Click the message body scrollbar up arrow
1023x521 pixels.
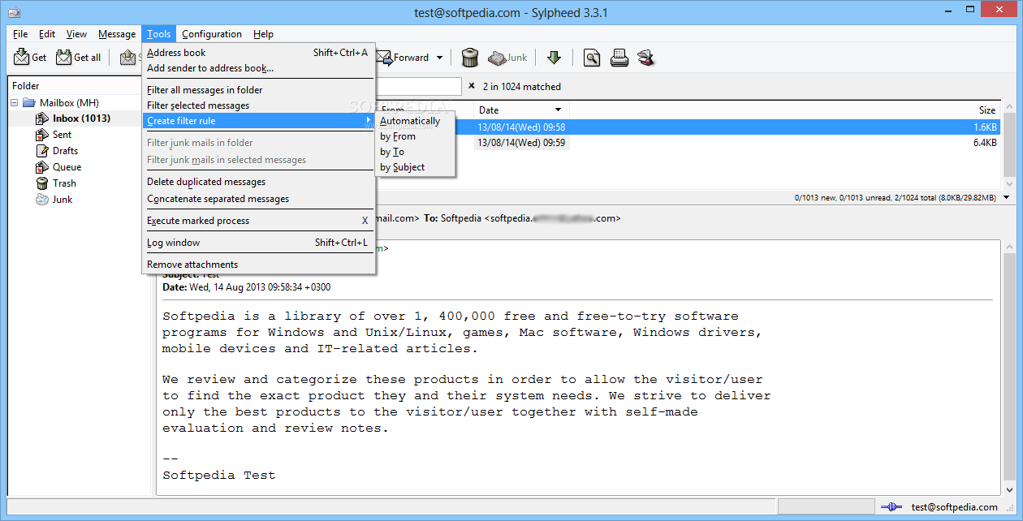[x=1009, y=247]
